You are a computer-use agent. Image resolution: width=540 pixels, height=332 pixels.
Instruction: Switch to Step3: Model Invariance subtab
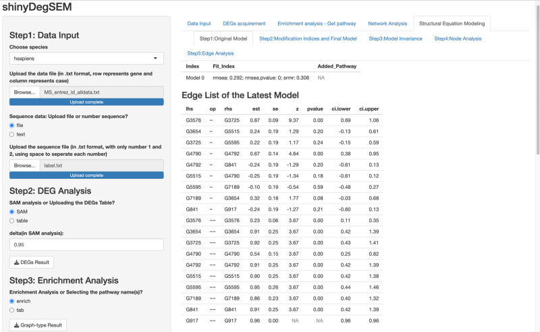tap(396, 38)
